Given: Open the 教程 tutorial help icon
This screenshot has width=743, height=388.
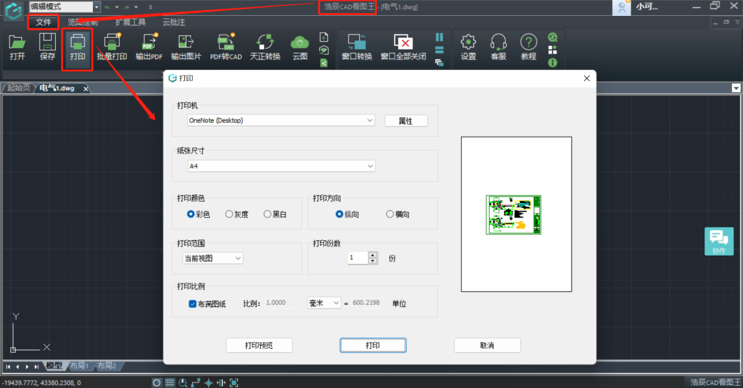Looking at the screenshot, I should [528, 47].
